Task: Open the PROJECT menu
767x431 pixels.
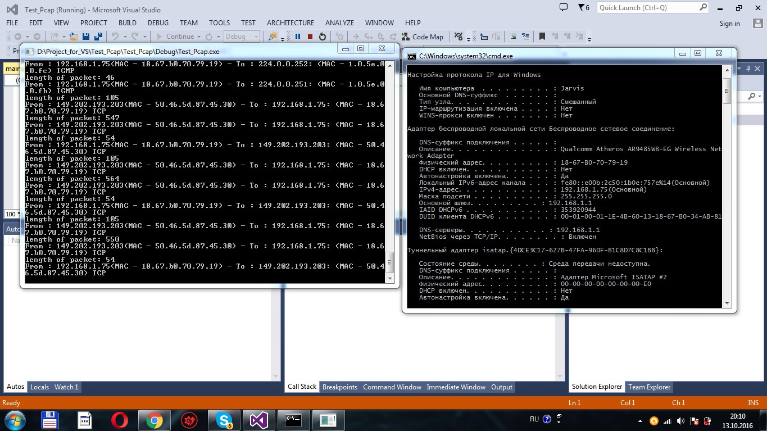Action: [x=94, y=23]
